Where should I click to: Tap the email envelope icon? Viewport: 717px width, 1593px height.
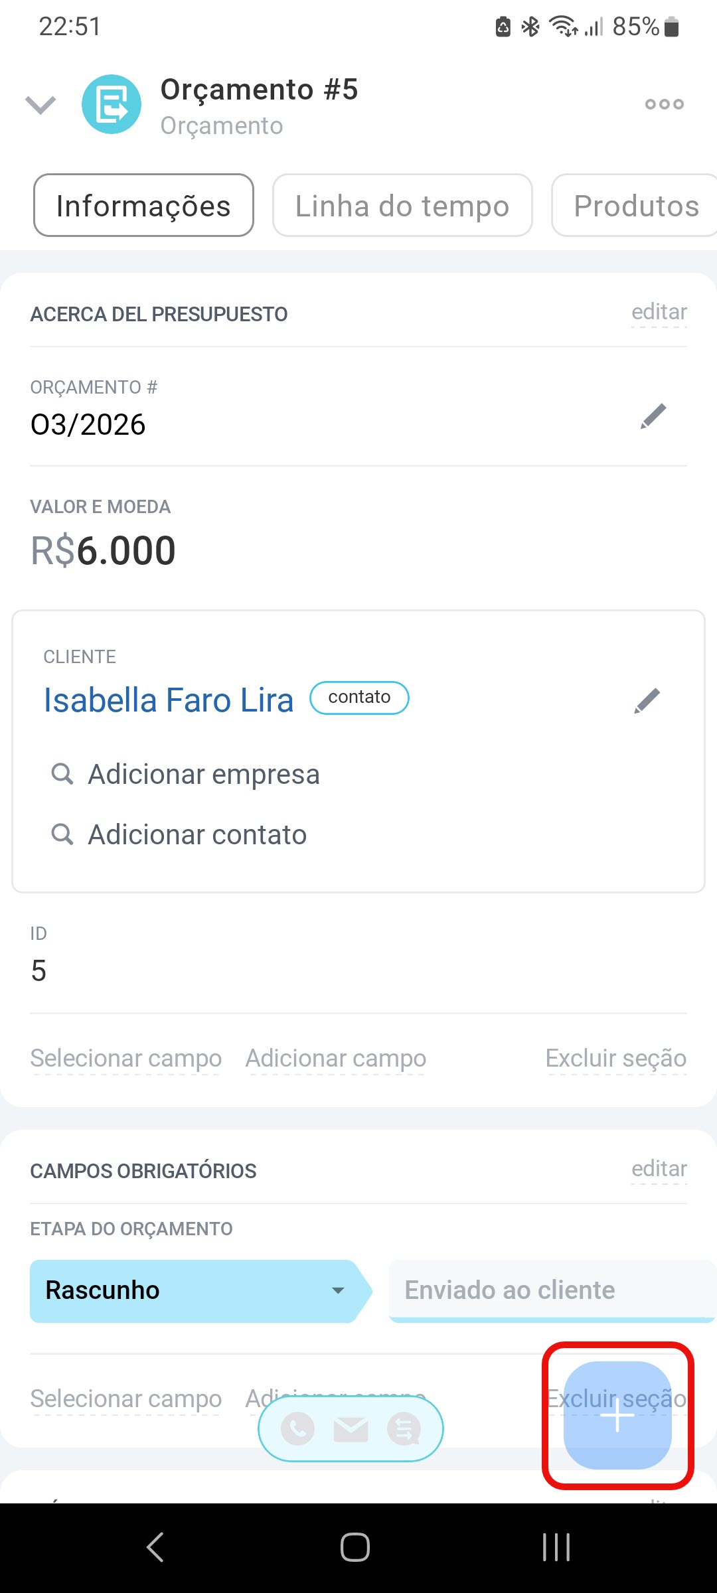[x=351, y=1428]
